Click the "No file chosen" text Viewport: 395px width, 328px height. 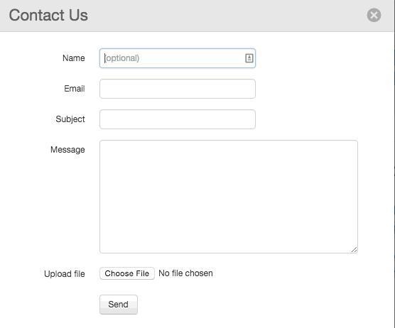tap(185, 273)
